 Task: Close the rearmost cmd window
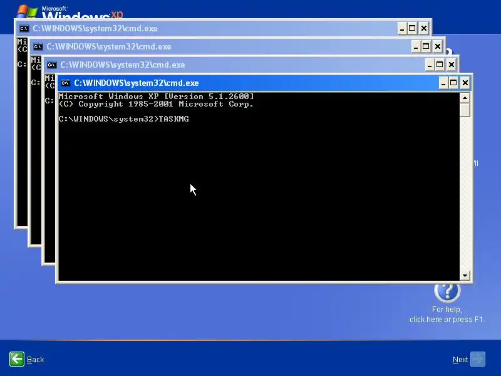pos(424,28)
